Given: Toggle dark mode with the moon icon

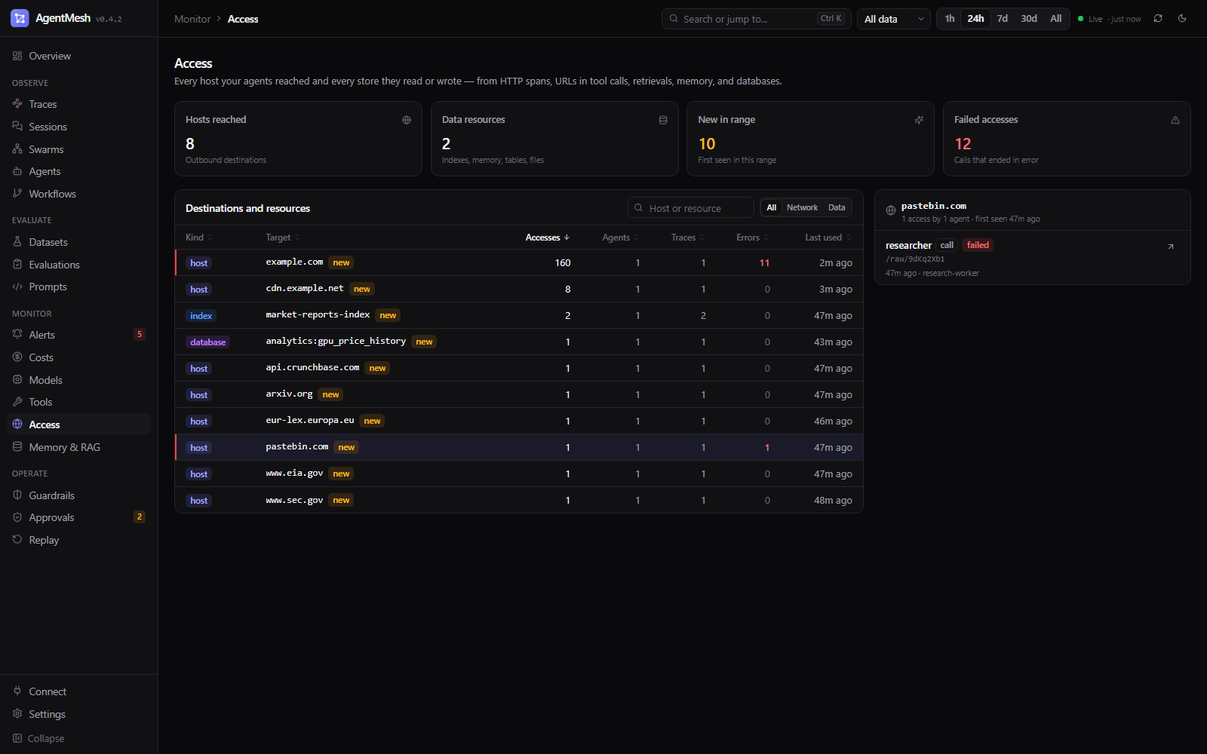Looking at the screenshot, I should pyautogui.click(x=1182, y=19).
